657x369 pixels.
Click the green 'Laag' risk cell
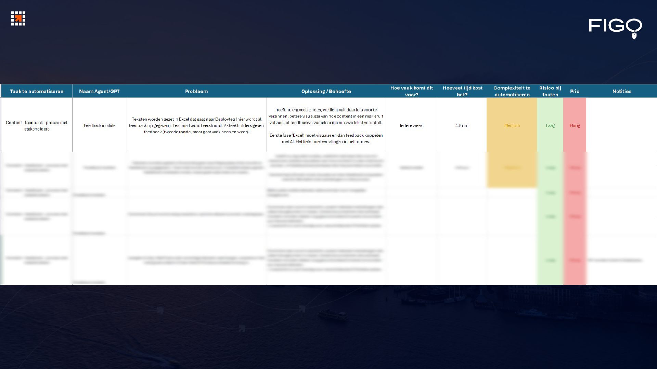pyautogui.click(x=550, y=126)
